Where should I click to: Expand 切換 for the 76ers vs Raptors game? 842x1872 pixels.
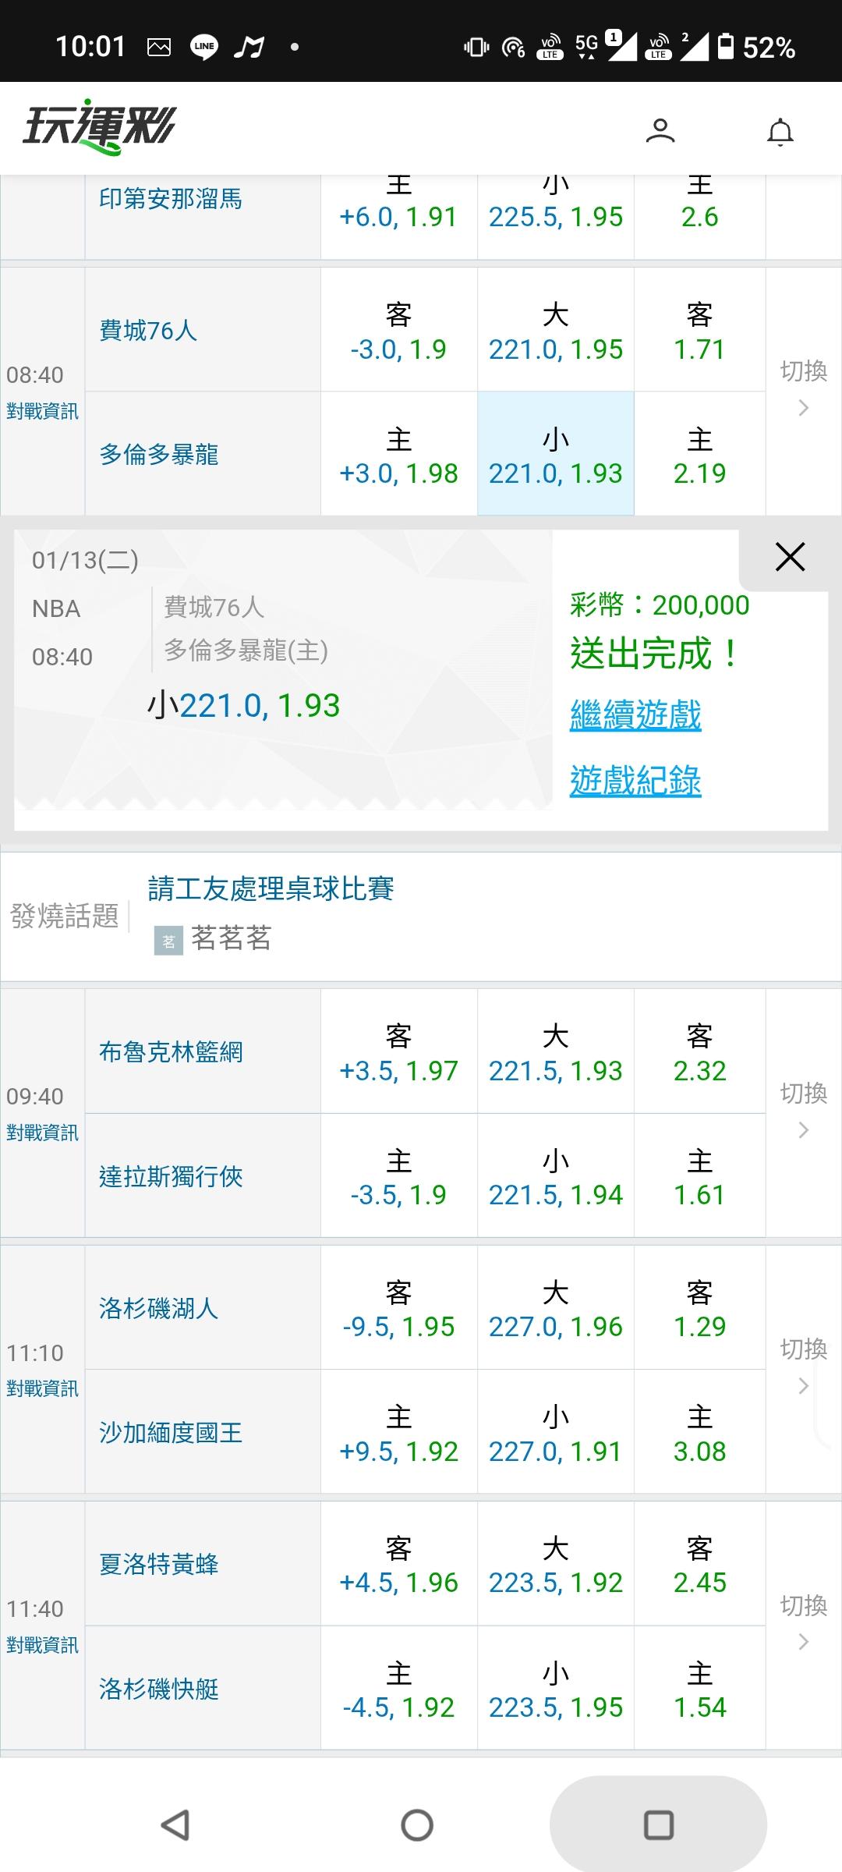[x=803, y=388]
